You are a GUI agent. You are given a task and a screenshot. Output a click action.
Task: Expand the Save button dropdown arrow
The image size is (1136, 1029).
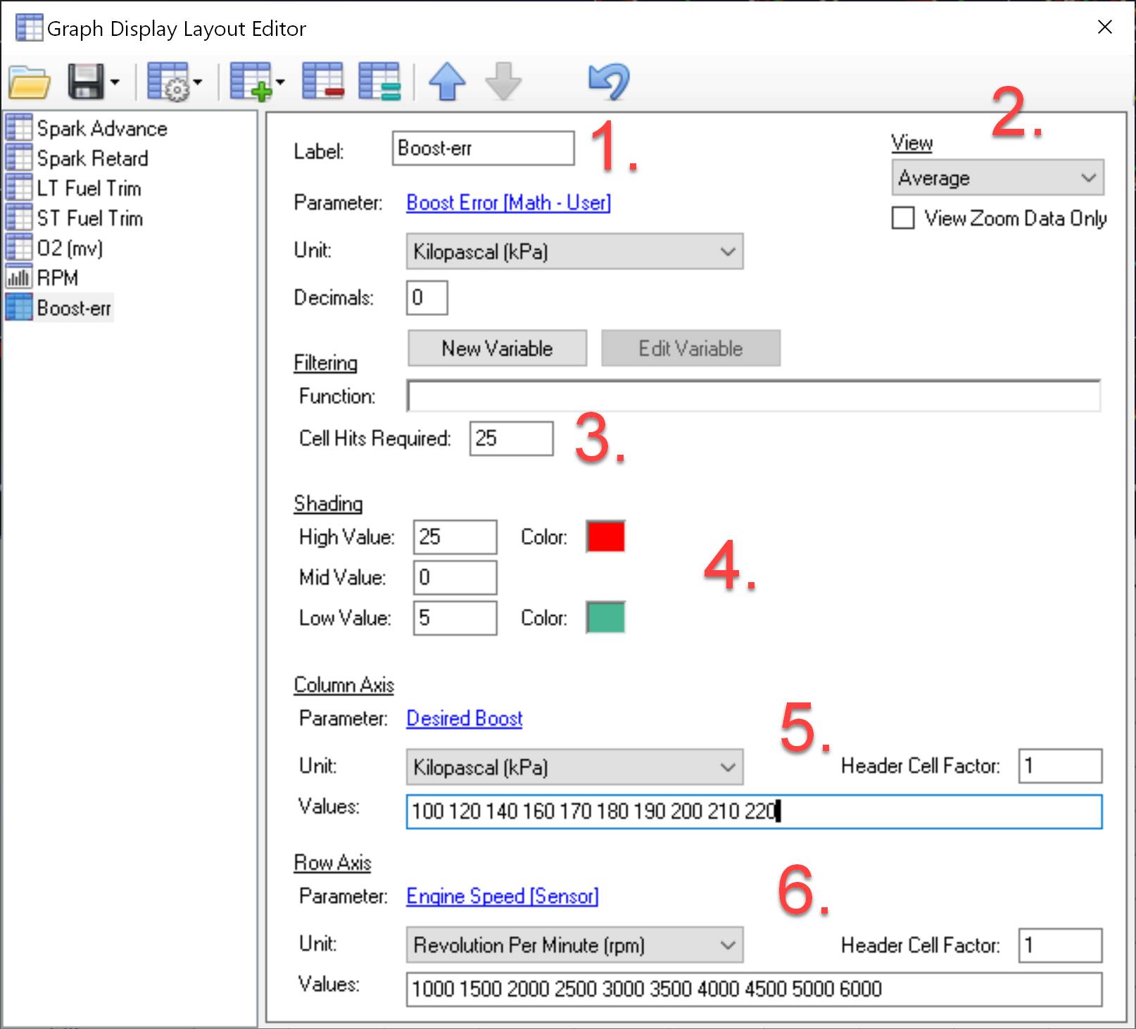tap(114, 82)
